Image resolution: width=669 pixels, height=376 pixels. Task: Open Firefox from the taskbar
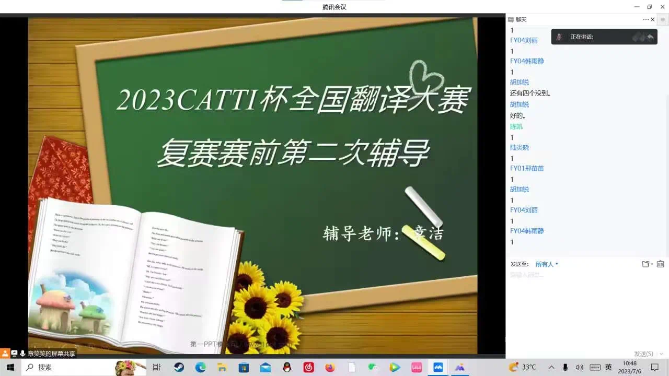tap(330, 367)
